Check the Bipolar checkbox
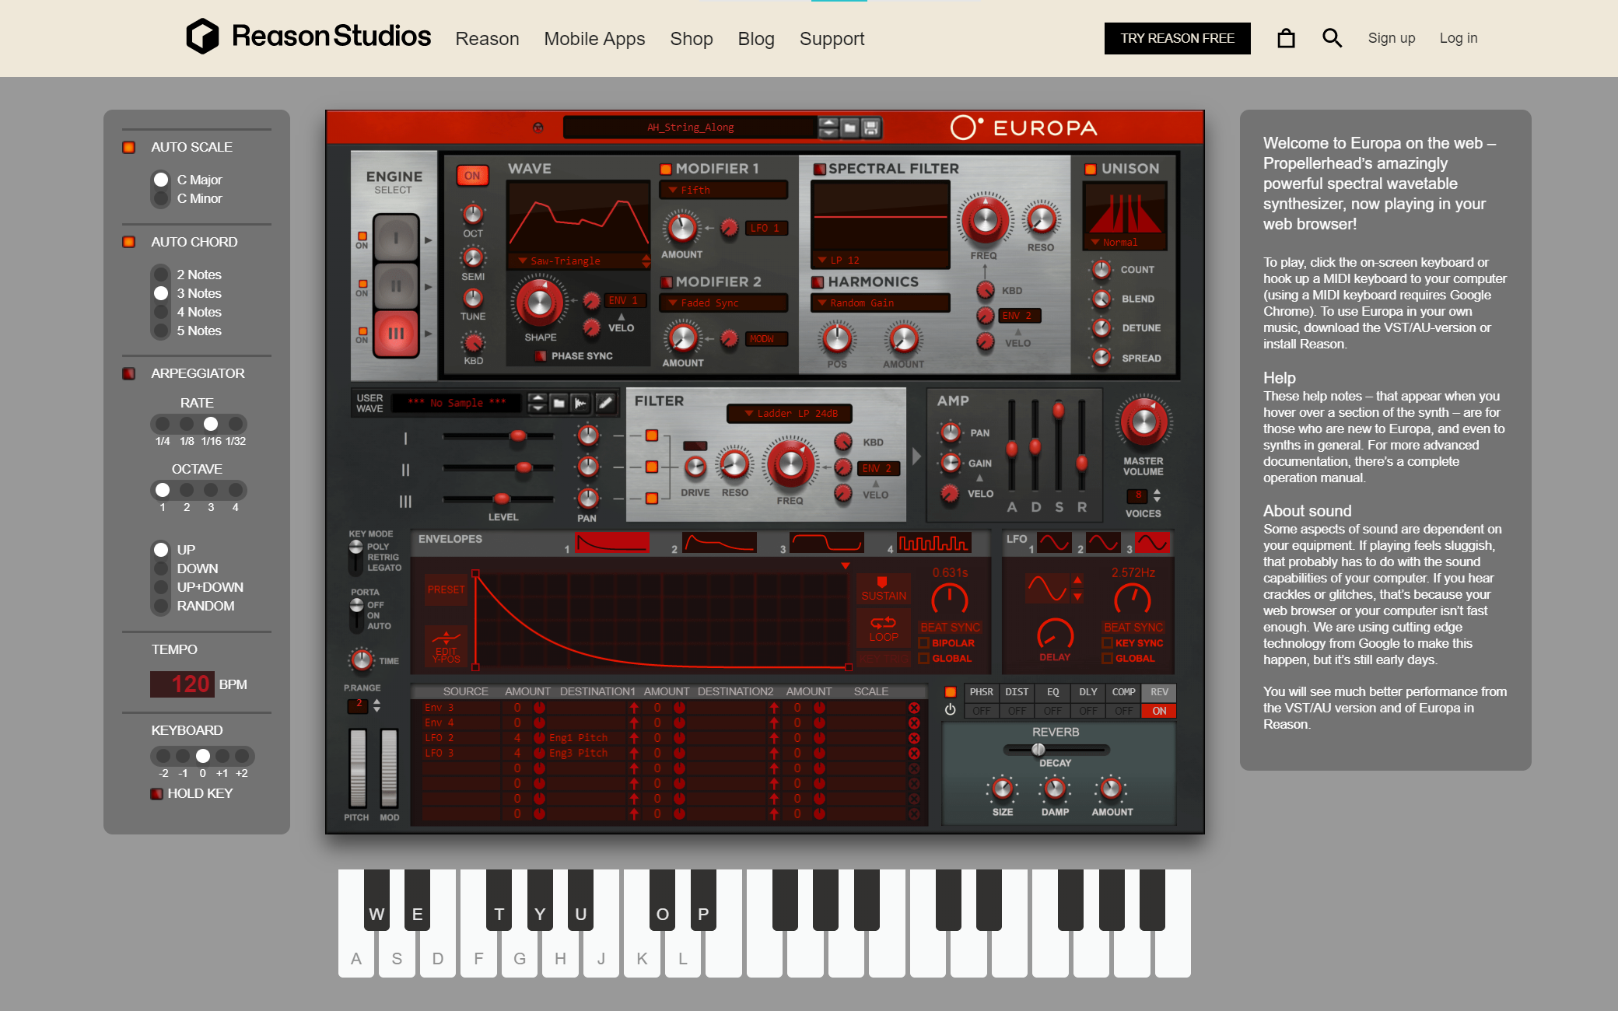The height and width of the screenshot is (1011, 1618). point(924,643)
